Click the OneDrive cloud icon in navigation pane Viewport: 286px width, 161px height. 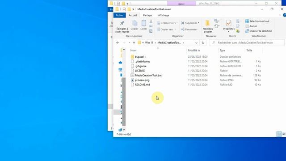[120, 63]
